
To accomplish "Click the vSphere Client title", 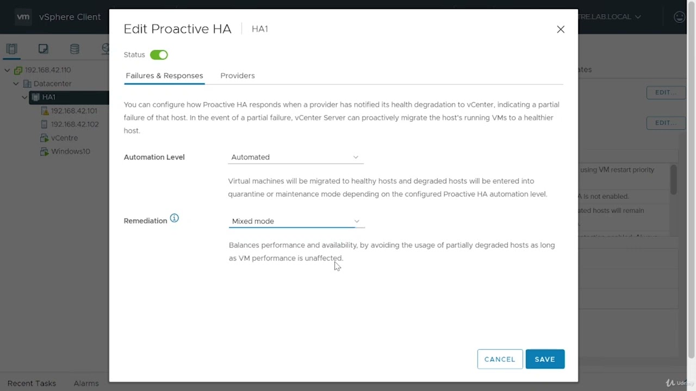I will click(x=70, y=17).
